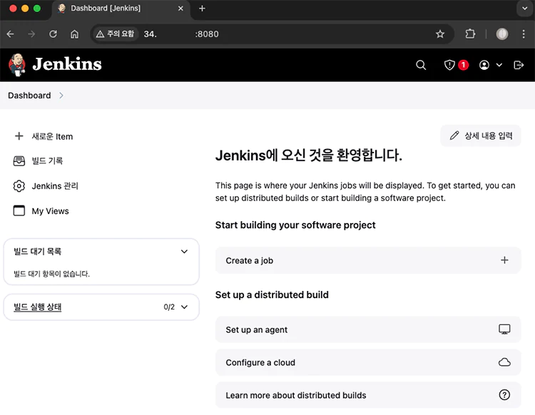Click the question mark help icon

(504, 395)
